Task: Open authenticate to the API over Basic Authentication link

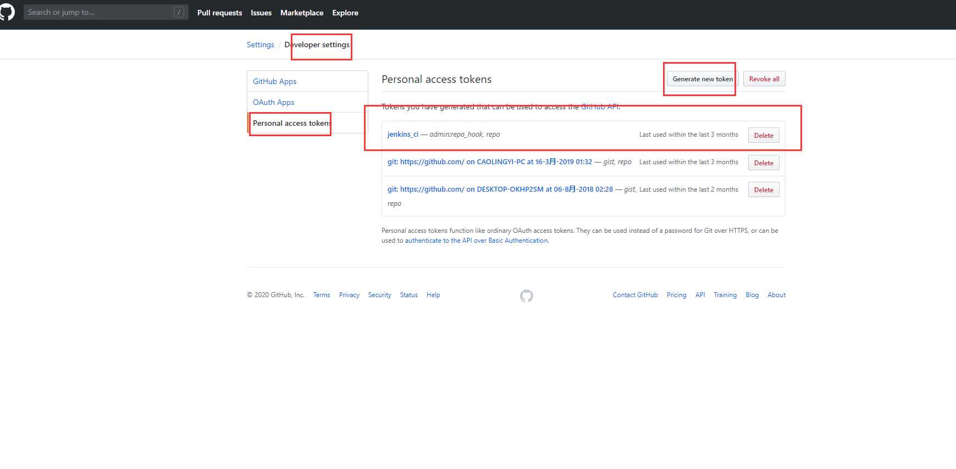Action: [x=476, y=241]
